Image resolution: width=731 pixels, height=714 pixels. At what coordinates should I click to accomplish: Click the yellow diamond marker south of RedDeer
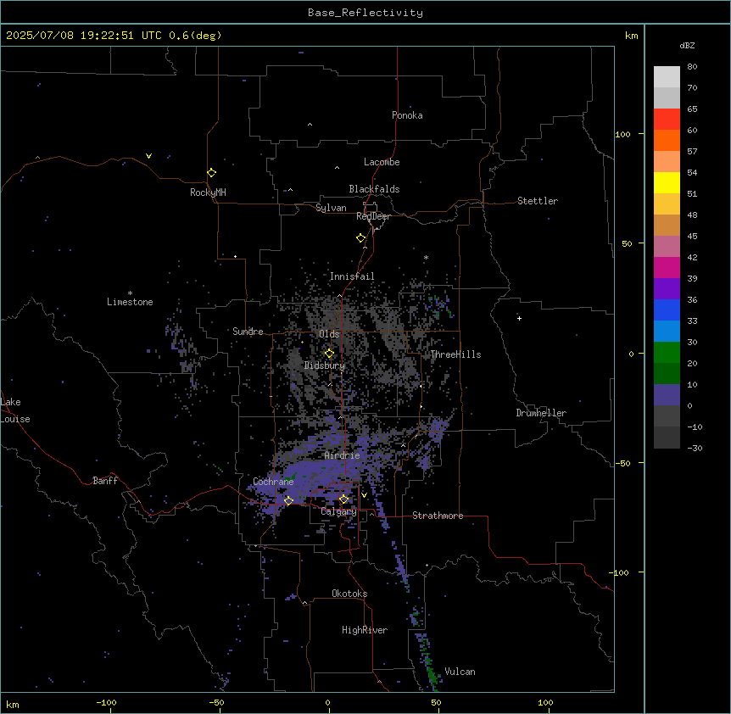(x=361, y=238)
